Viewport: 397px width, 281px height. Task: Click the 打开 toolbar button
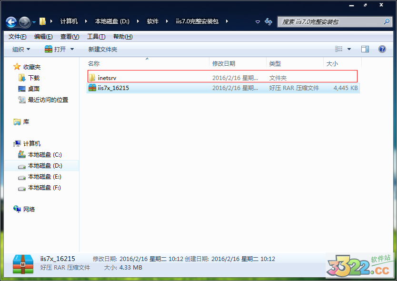55,49
